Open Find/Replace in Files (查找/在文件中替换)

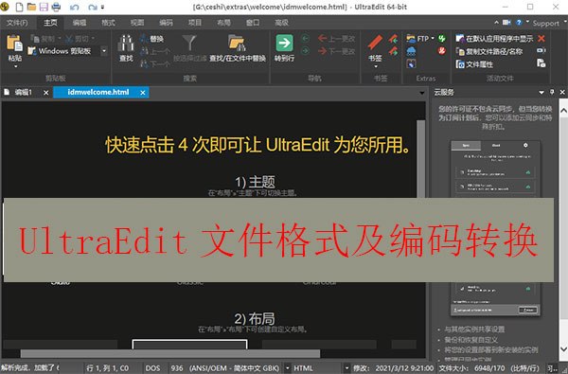click(238, 48)
